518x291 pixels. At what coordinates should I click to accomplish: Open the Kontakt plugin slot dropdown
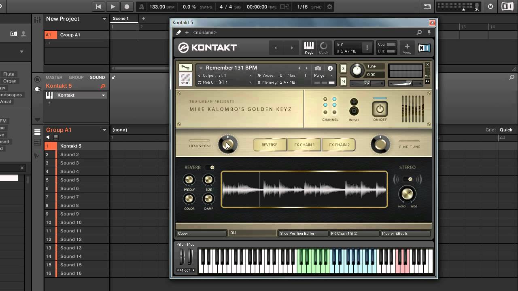(103, 95)
